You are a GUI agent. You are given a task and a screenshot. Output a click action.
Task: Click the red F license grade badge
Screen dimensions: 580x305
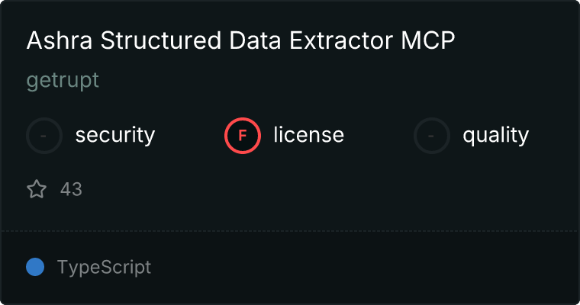click(x=243, y=136)
